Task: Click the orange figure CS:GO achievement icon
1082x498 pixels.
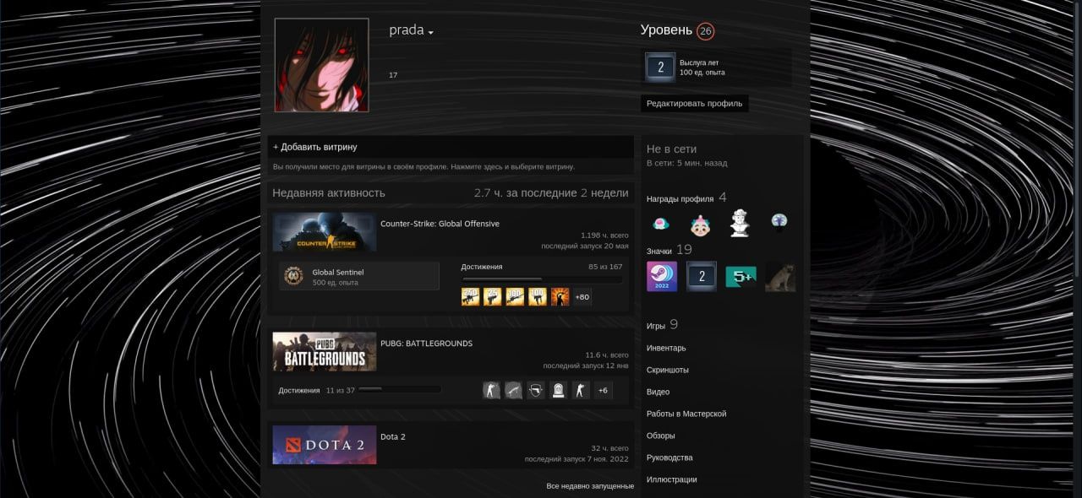Action: [560, 296]
